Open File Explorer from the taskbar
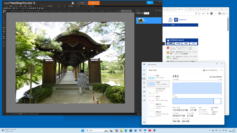The width and height of the screenshot is (237, 133). 121,131
